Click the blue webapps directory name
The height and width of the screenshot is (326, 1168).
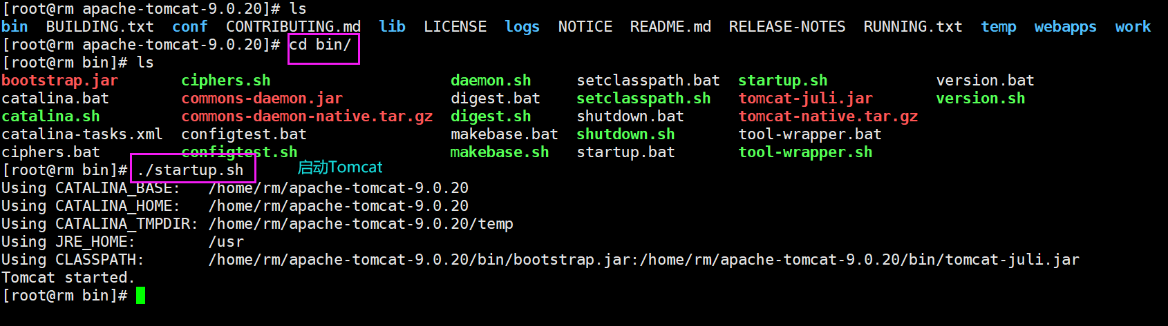click(x=1065, y=27)
